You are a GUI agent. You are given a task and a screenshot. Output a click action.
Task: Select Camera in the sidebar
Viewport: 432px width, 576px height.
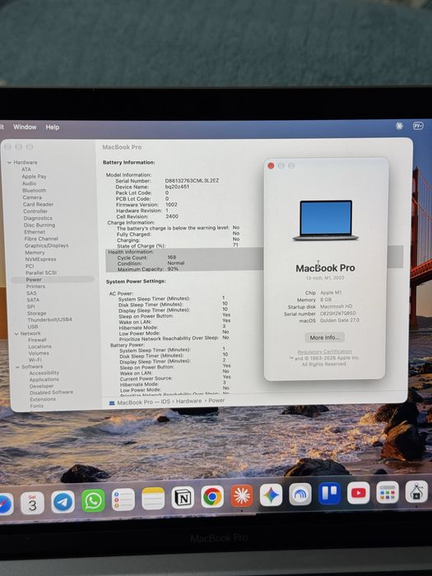click(32, 197)
